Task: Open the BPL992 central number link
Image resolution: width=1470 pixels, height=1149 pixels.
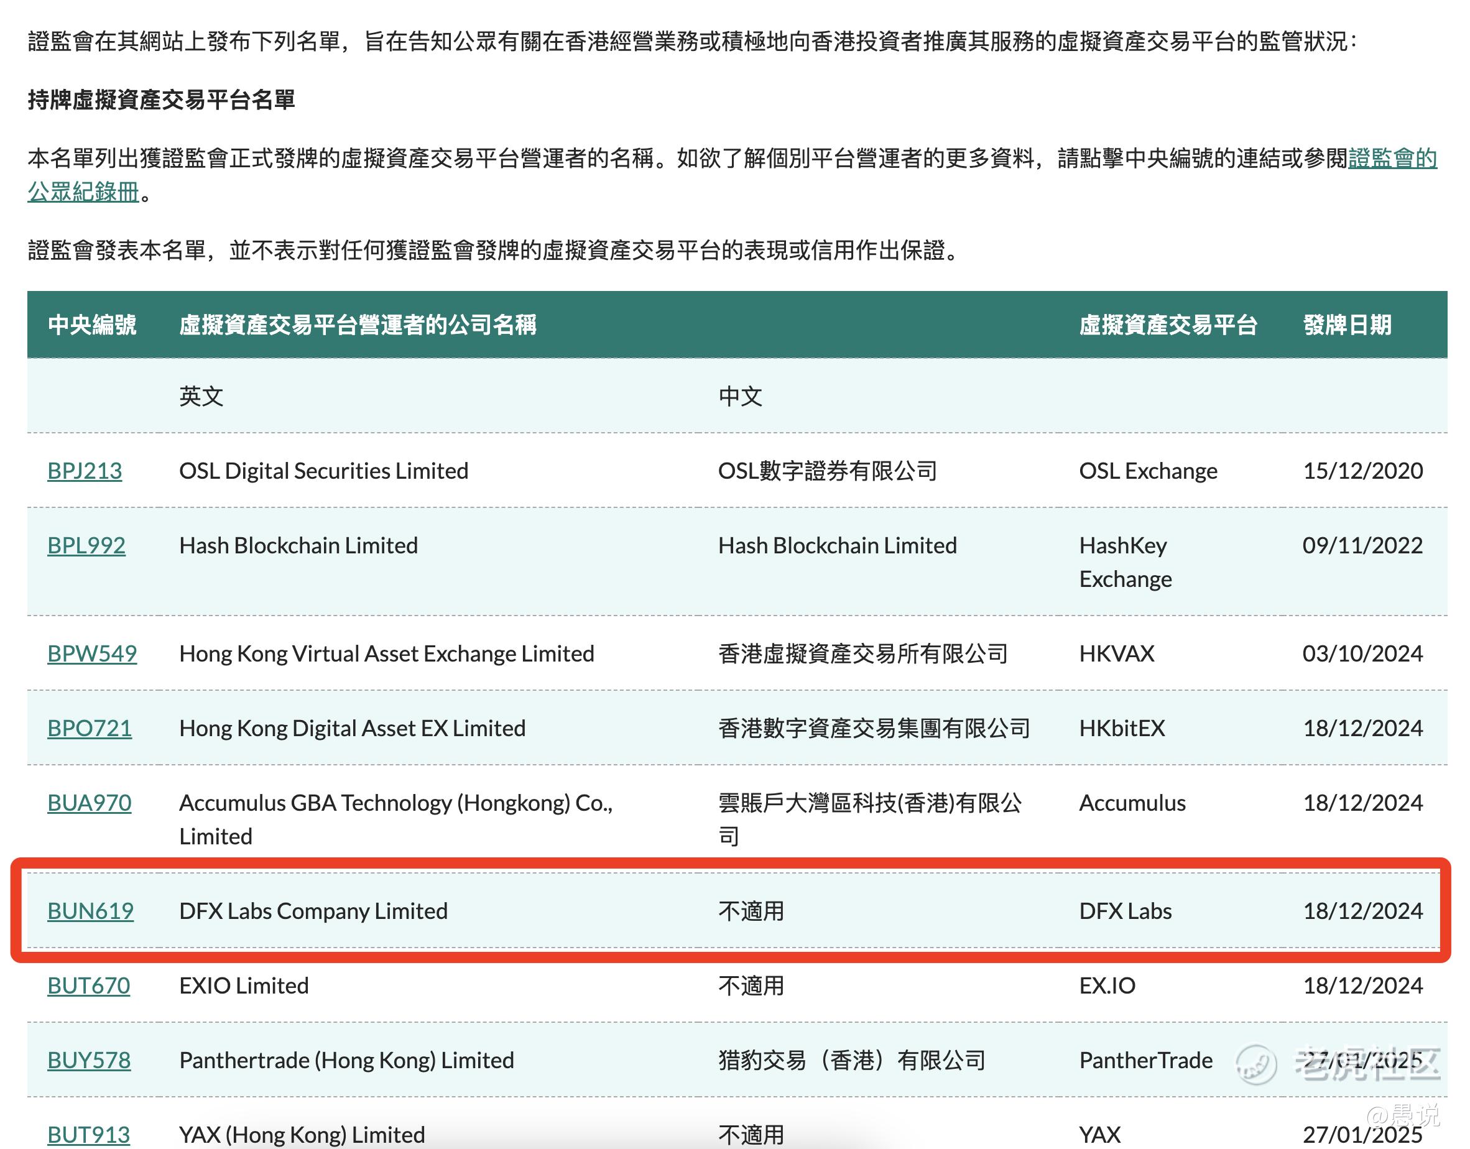Action: pos(86,545)
